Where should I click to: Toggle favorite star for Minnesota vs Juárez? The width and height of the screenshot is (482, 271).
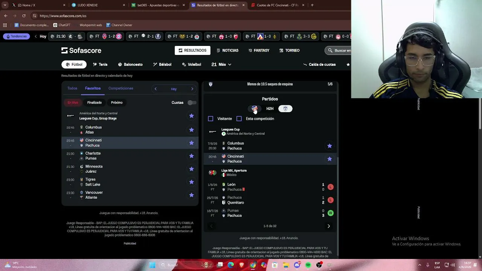point(191,169)
